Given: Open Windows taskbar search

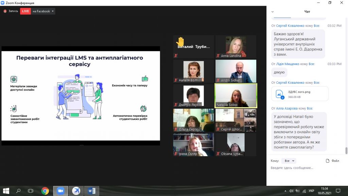Looking at the screenshot, I should pyautogui.click(x=18, y=191).
